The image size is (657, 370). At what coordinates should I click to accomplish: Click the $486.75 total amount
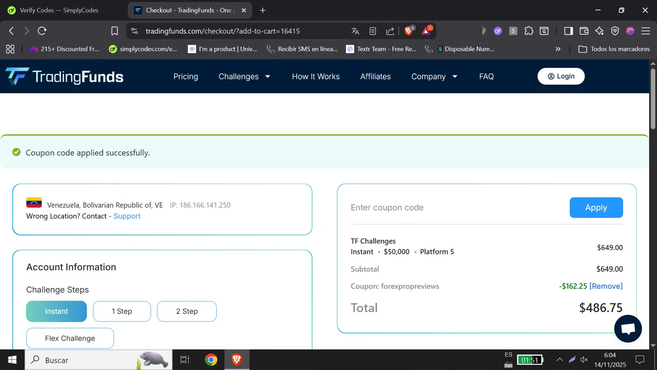point(600,308)
